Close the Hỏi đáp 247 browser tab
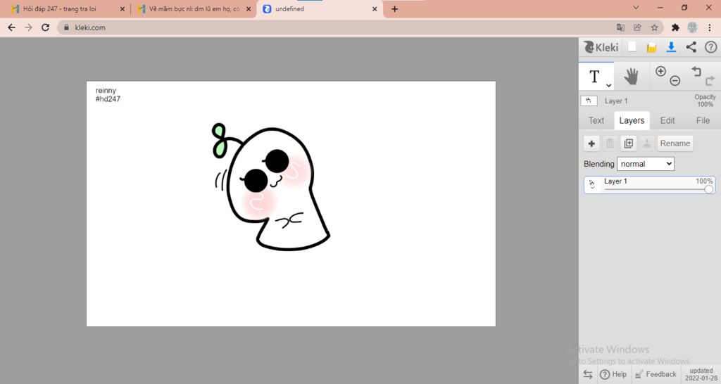Image resolution: width=721 pixels, height=384 pixels. pos(123,8)
